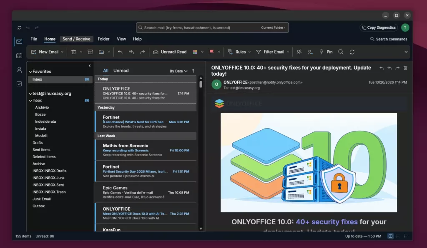Click the magnifier icon next to Pin
Image resolution: width=427 pixels, height=248 pixels.
point(341,52)
